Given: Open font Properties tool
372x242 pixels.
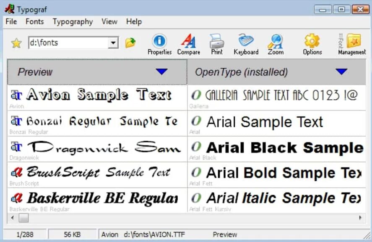Looking at the screenshot, I should point(159,44).
